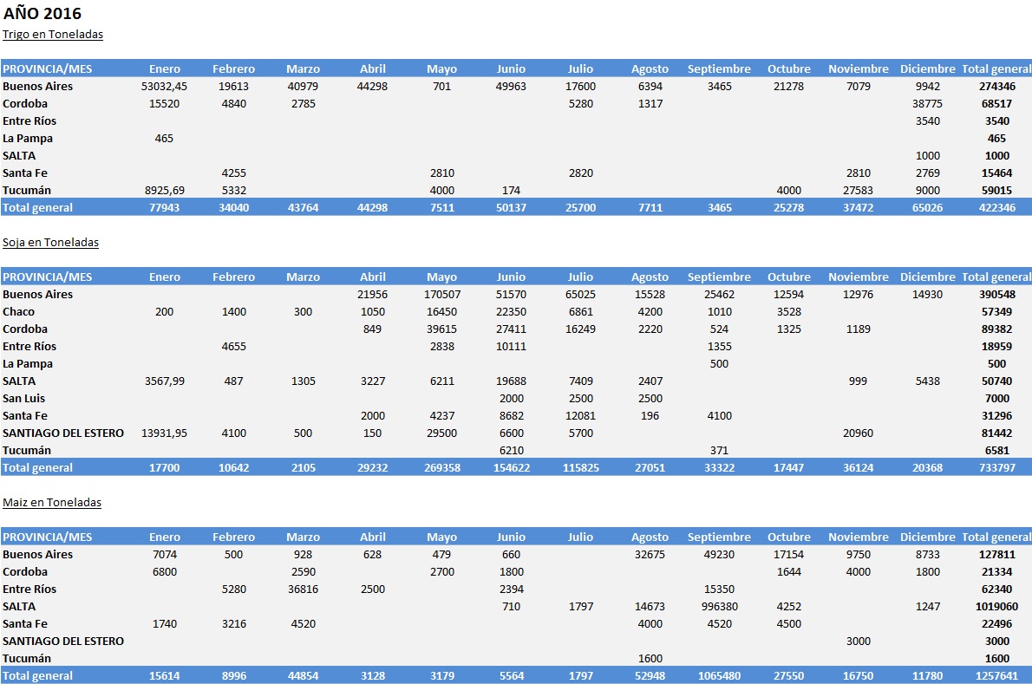Screen dimensions: 1032x684
Task: Click Soja Chaco Junio cell 22350
Action: (512, 312)
